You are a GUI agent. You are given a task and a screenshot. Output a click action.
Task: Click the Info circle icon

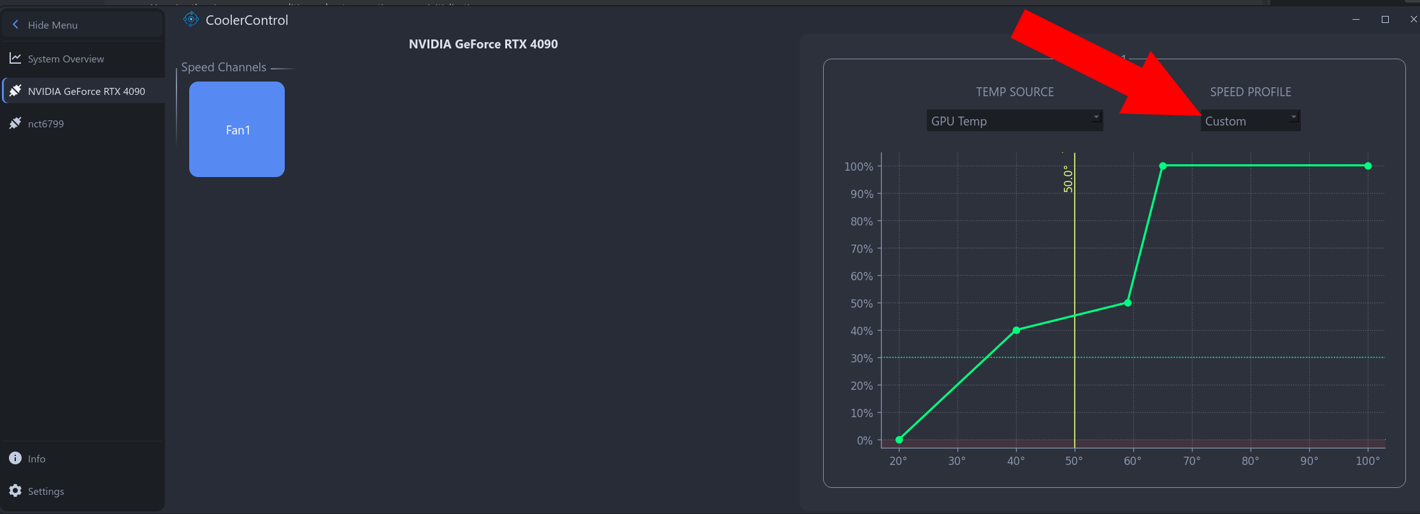click(x=15, y=459)
